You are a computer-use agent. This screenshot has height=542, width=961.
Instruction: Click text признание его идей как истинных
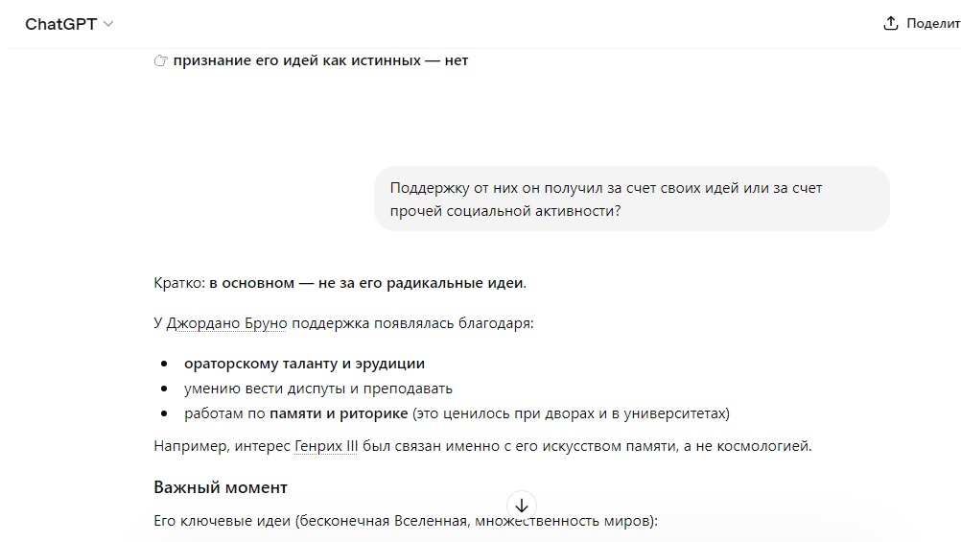tap(297, 60)
